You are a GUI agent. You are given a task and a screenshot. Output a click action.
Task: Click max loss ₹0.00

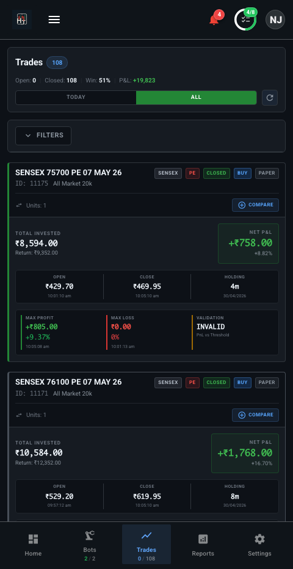tap(121, 327)
